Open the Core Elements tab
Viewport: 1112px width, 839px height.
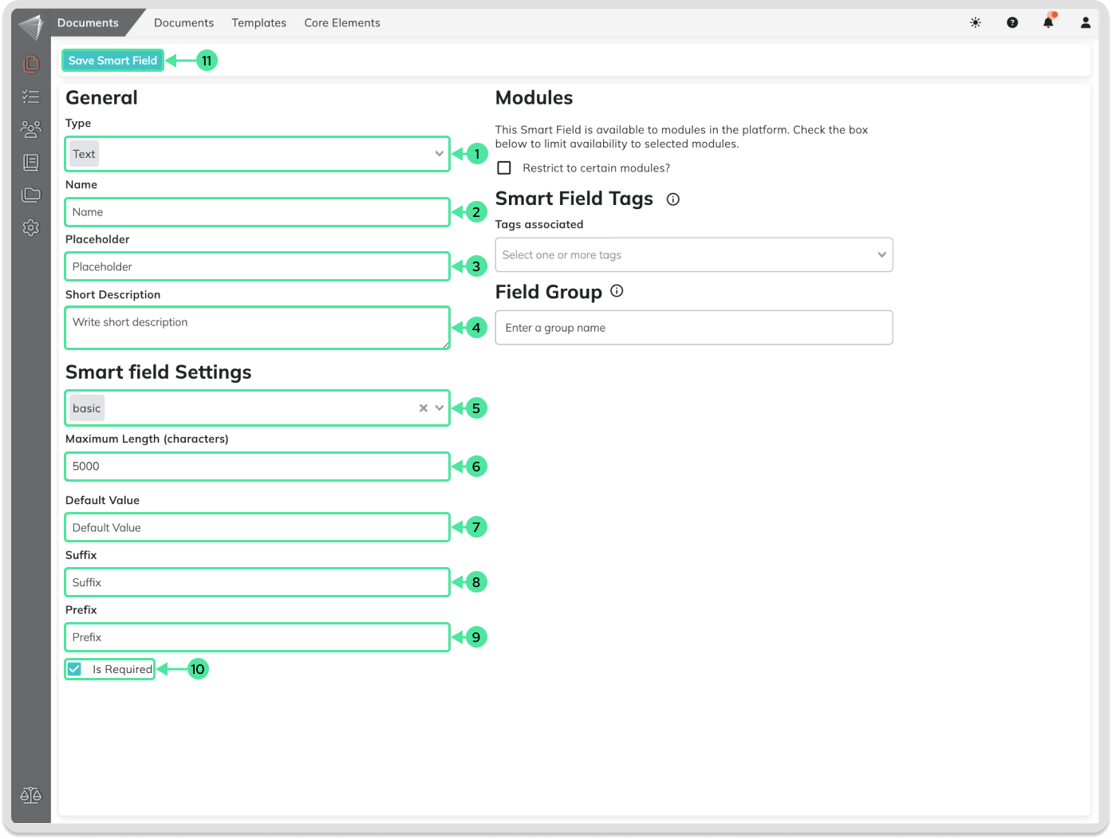(341, 23)
